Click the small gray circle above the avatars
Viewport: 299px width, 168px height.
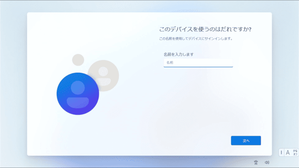coord(78,60)
